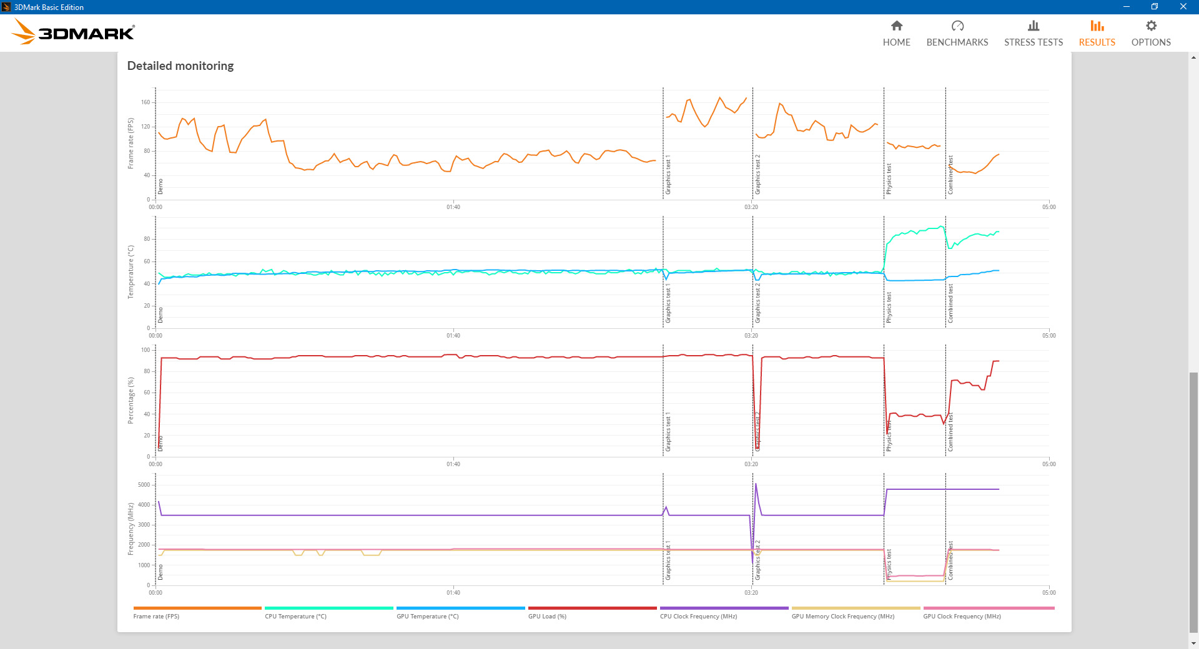Screen dimensions: 1199x649
Task: Click the CPU Clock Frequency (MHz) label
Action: tap(698, 617)
